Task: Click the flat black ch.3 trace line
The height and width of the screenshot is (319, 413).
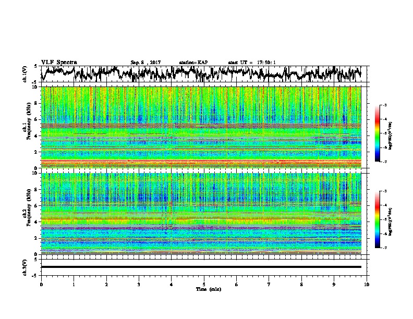Action: tap(201, 267)
